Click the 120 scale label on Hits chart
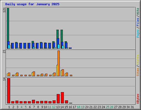Screen dimensions: 141x110 (x=4, y=10)
